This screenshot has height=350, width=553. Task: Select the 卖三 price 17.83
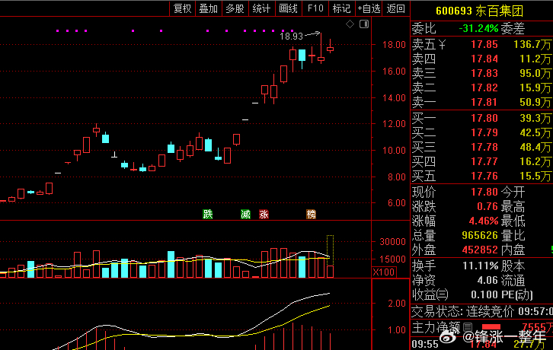[x=484, y=73]
